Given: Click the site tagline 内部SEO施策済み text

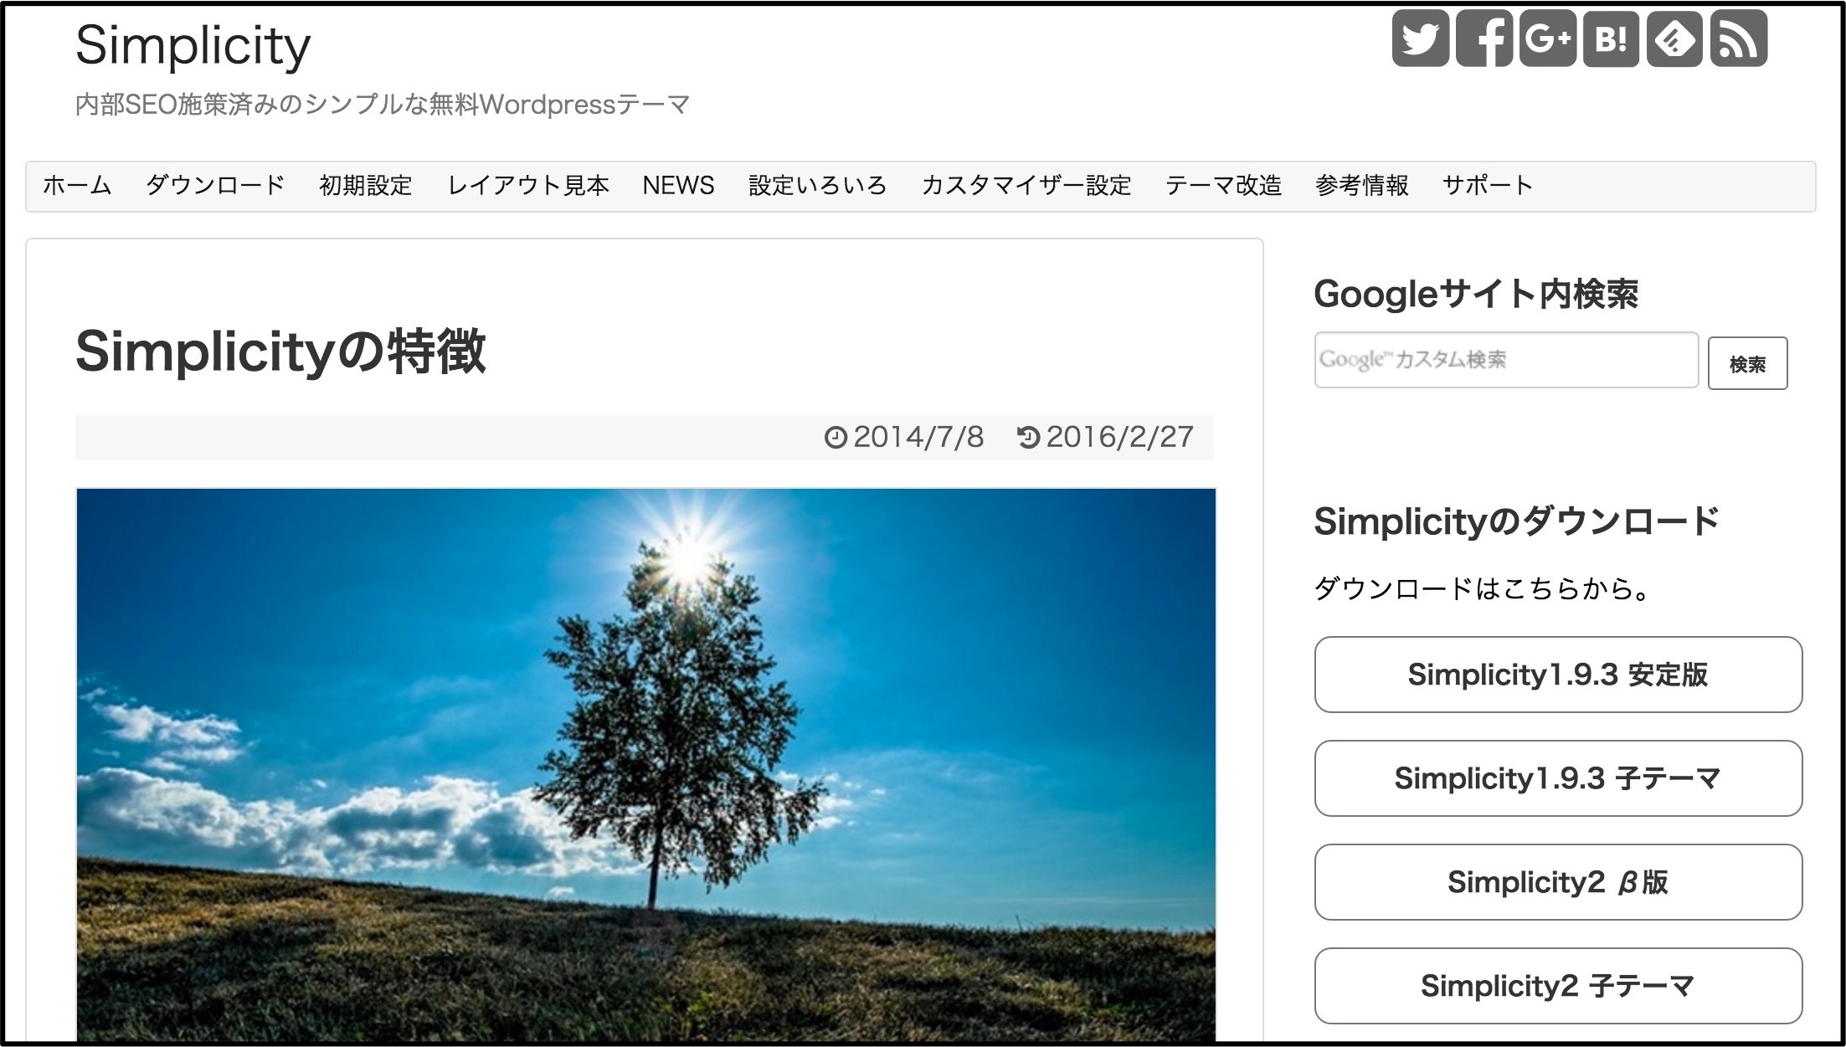Looking at the screenshot, I should tap(383, 105).
